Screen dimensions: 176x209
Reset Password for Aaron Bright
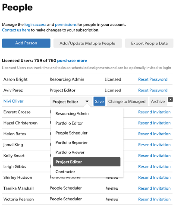coord(153,79)
